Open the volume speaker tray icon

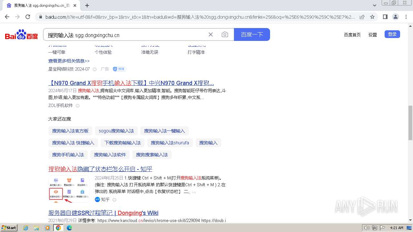pos(367,228)
